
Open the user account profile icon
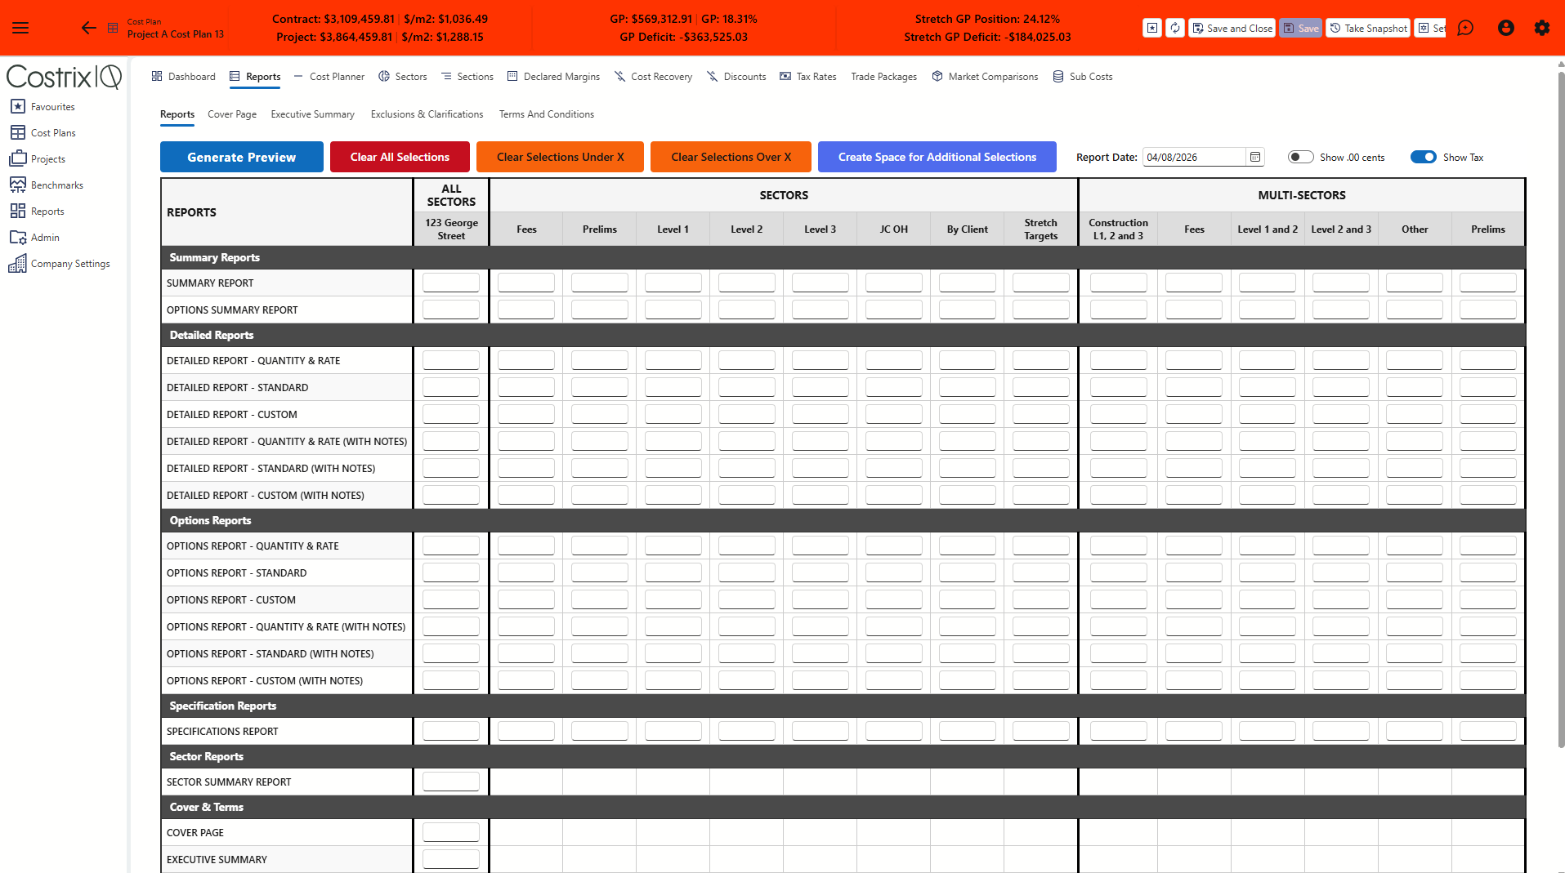click(x=1506, y=28)
